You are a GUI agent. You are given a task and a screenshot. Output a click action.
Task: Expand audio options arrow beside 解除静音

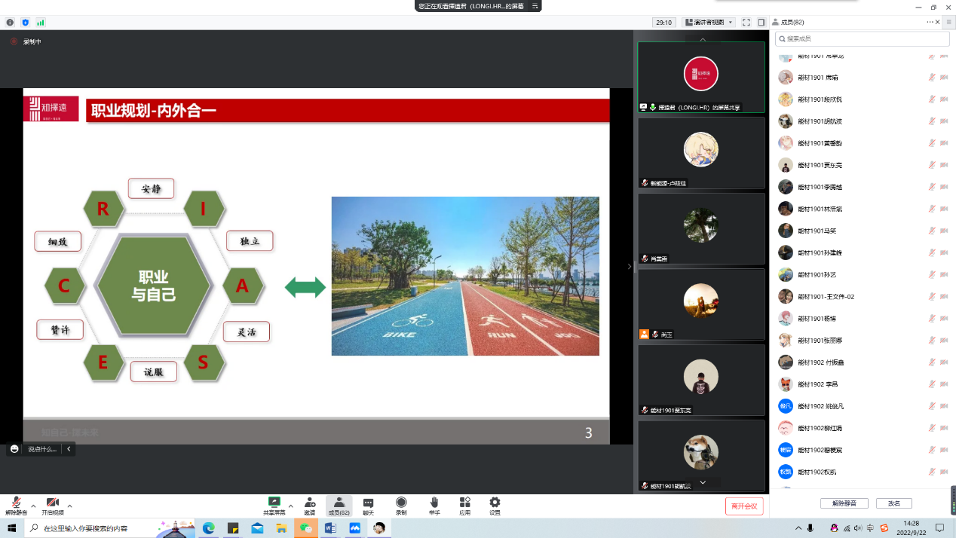pos(33,506)
